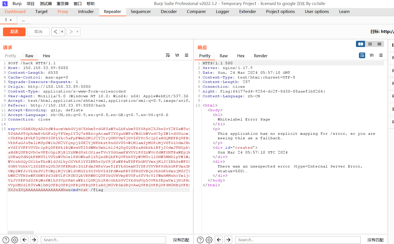394x244 pixels.
Task: Toggle non-printable \n icon in response panel
Action: tap(372, 55)
